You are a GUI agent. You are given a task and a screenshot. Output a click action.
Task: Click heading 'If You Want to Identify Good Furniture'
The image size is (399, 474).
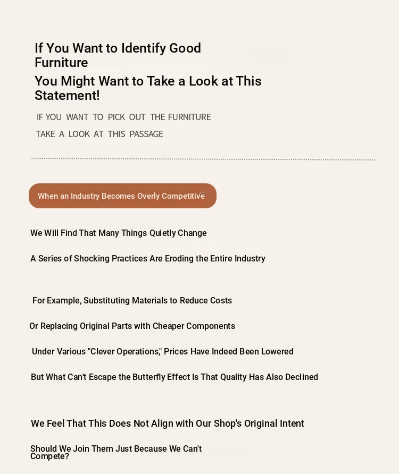tap(118, 55)
